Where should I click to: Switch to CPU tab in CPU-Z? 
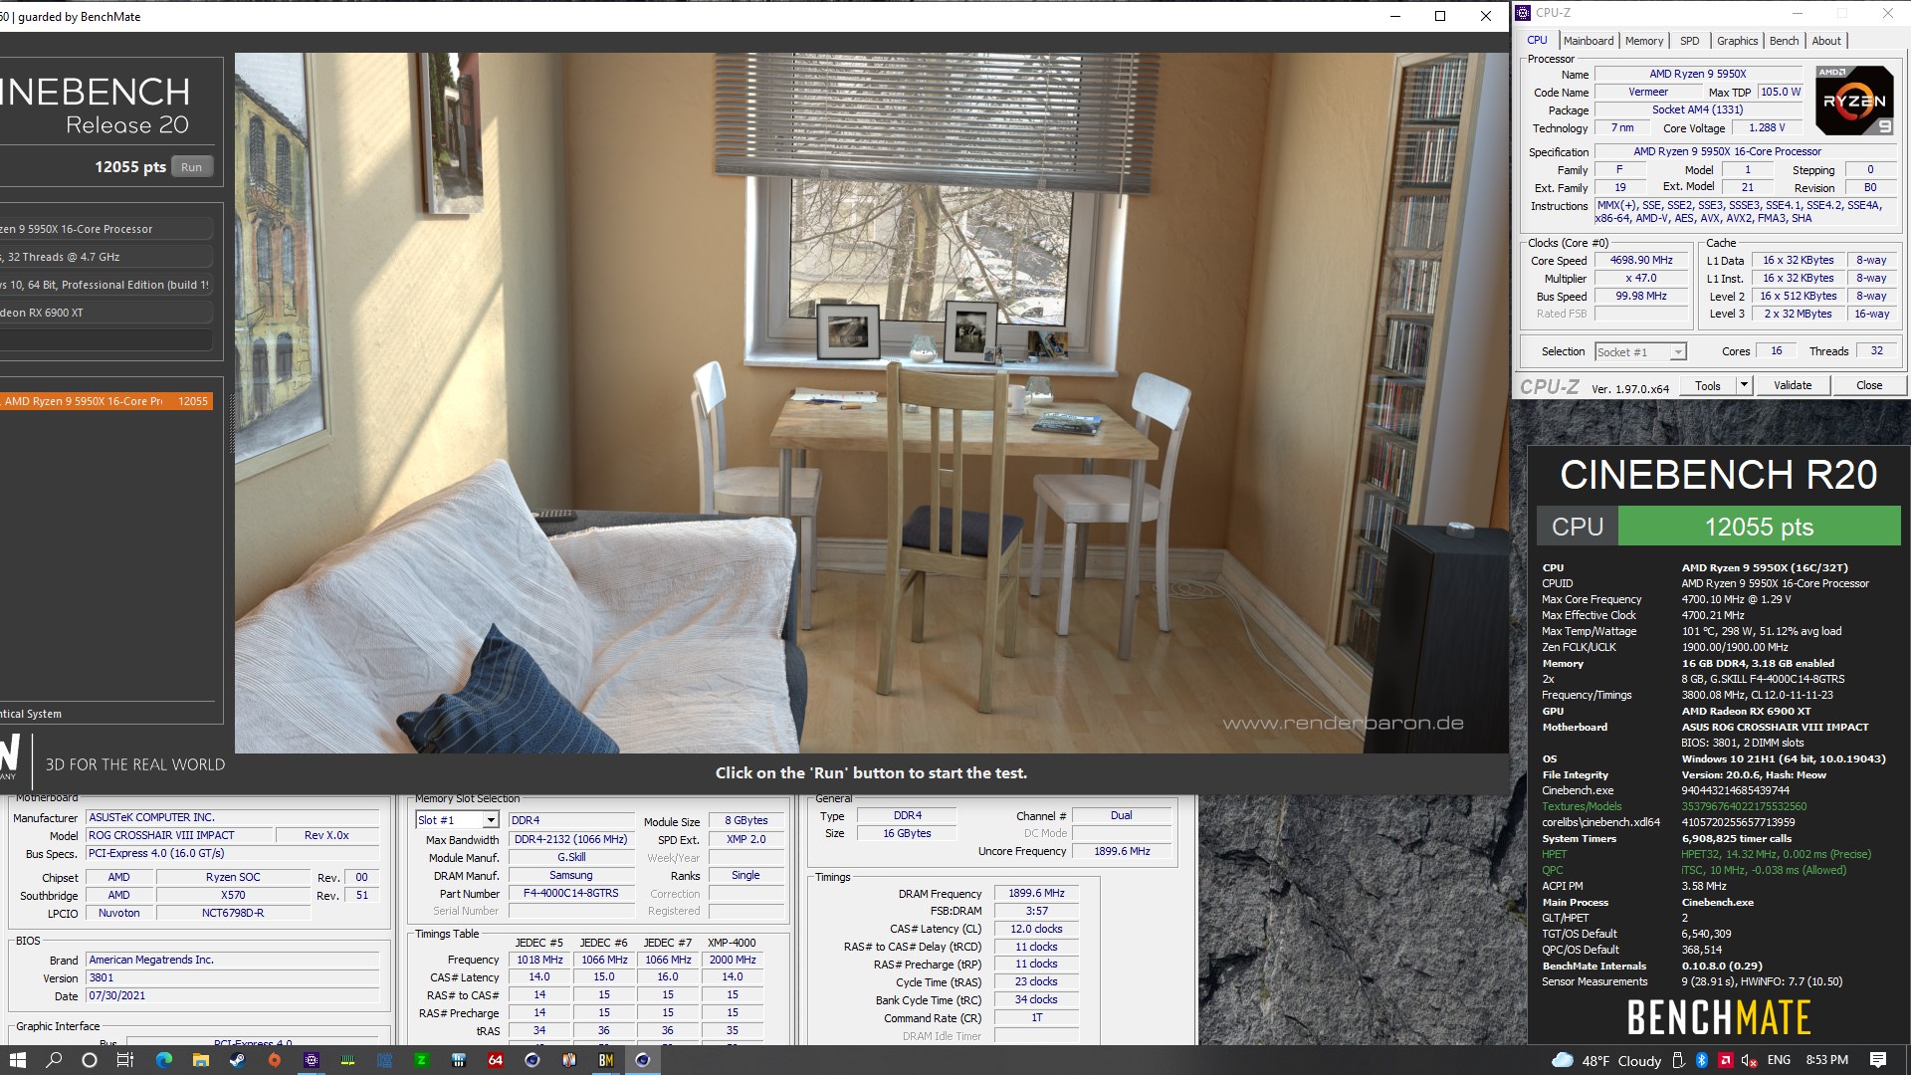click(1537, 41)
